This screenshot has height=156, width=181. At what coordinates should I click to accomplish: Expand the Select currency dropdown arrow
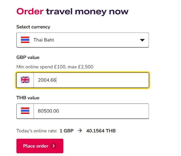pos(142,40)
